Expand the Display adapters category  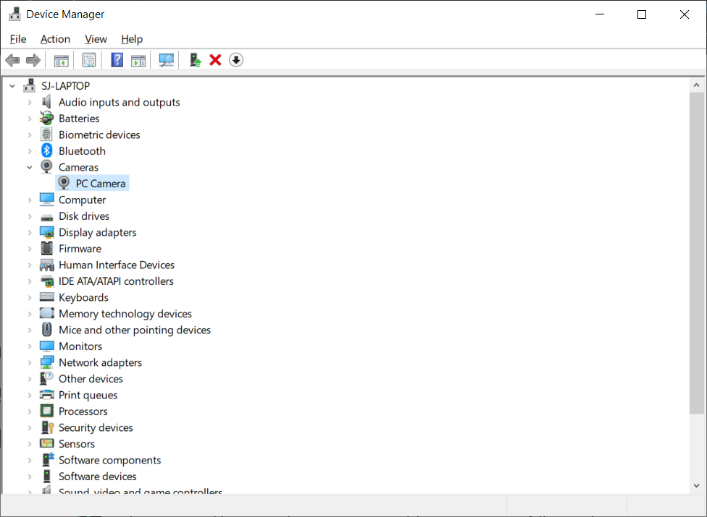click(x=30, y=232)
